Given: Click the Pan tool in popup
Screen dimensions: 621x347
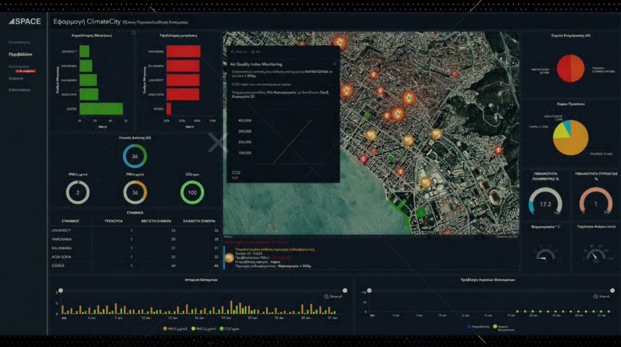Looking at the screenshot, I should click(x=256, y=52).
